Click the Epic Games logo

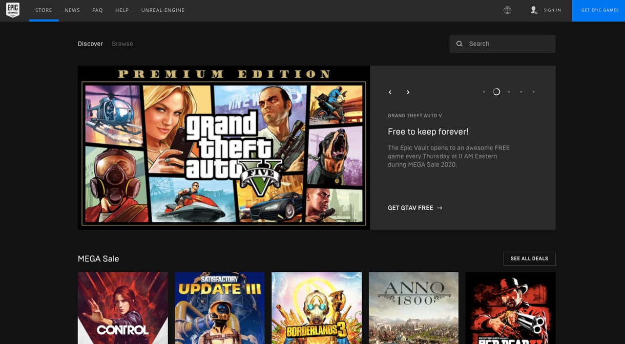pyautogui.click(x=13, y=10)
